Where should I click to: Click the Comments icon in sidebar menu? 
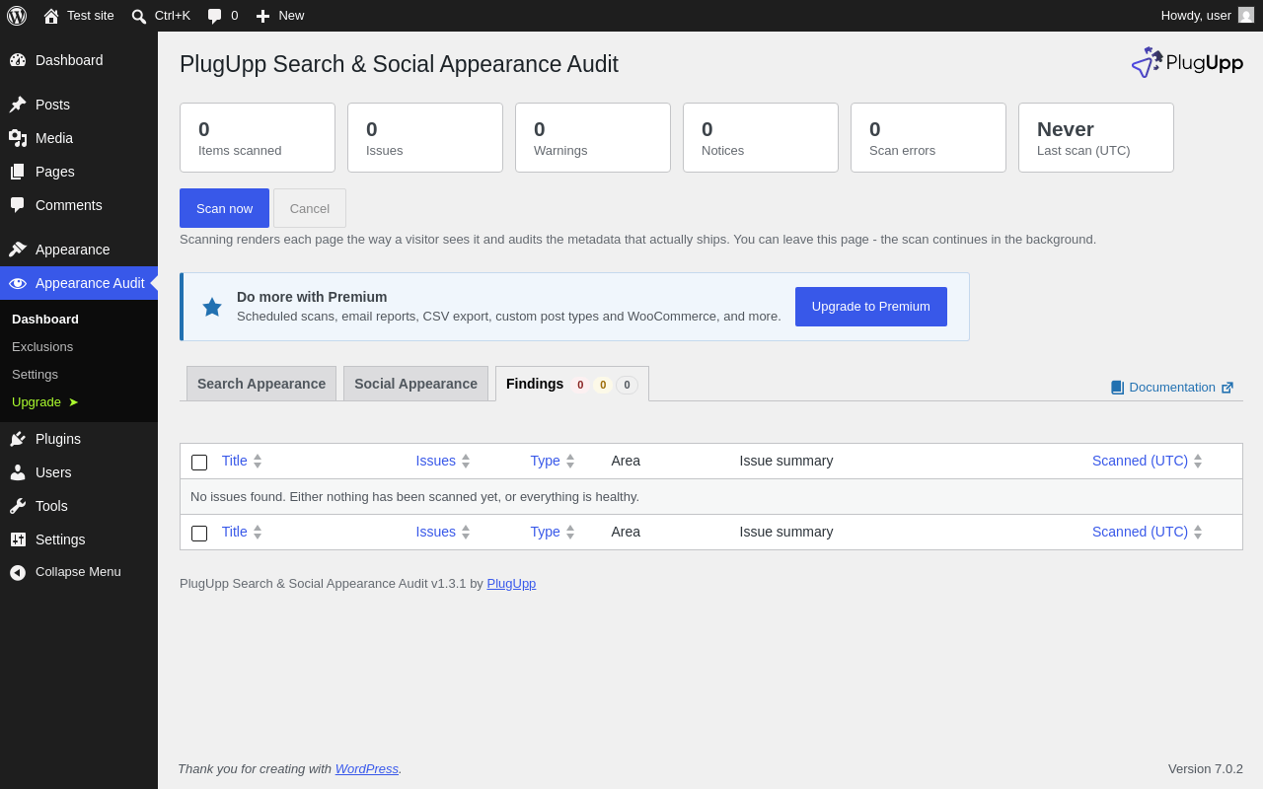[18, 205]
